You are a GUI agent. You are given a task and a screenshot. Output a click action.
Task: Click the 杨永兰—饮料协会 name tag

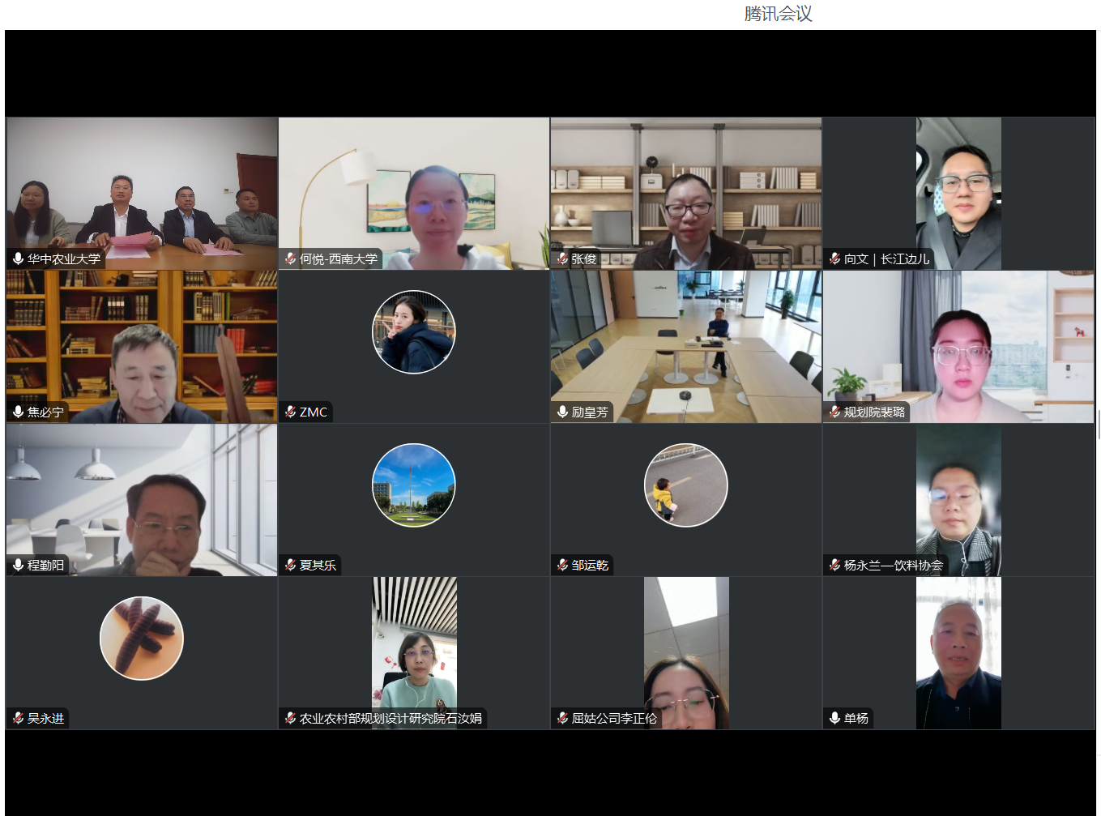(x=893, y=566)
